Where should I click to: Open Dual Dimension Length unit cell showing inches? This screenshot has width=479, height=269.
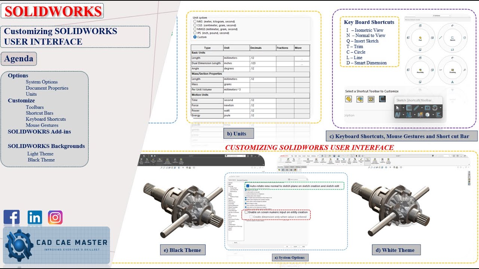236,63
